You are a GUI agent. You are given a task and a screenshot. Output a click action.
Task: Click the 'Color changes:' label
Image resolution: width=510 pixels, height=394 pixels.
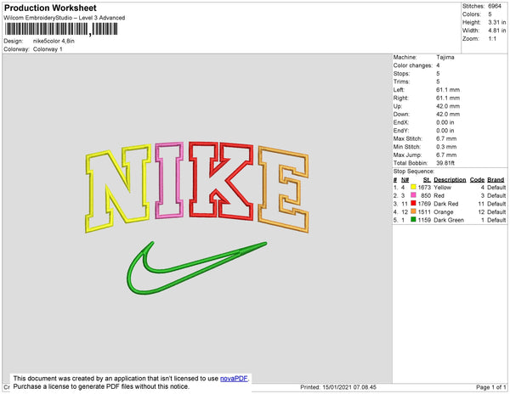tap(413, 65)
